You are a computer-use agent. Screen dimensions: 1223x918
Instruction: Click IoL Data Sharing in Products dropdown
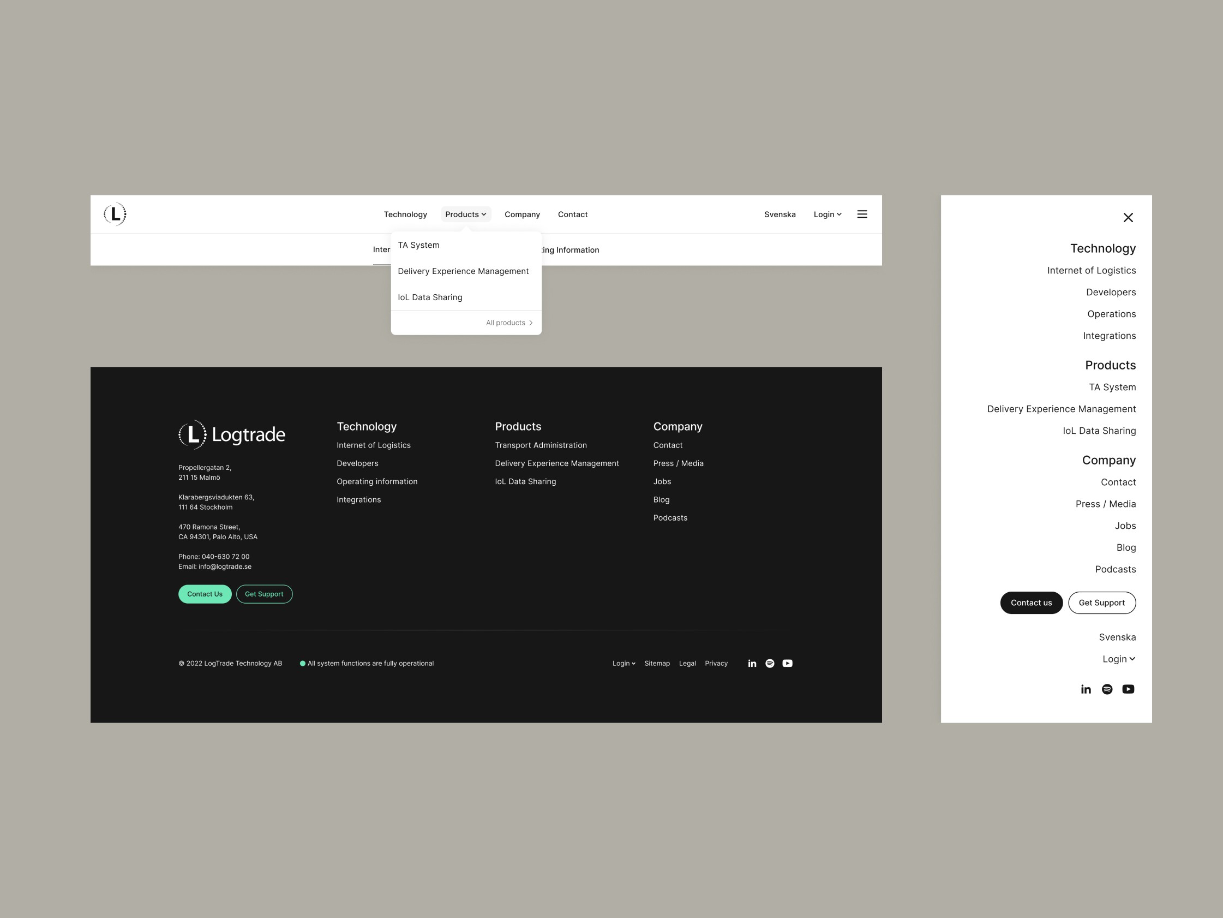point(430,297)
